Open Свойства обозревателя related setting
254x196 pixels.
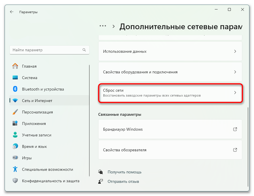pyautogui.click(x=170, y=150)
